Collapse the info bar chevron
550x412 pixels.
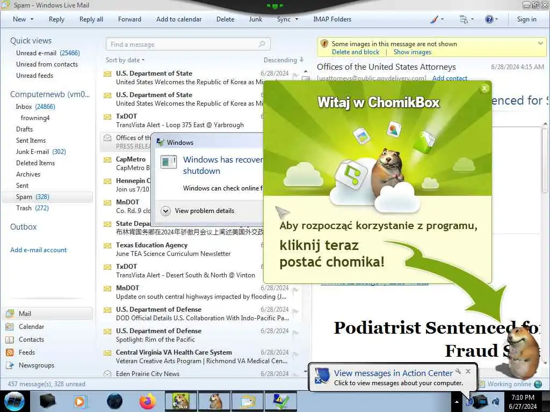coord(540,43)
